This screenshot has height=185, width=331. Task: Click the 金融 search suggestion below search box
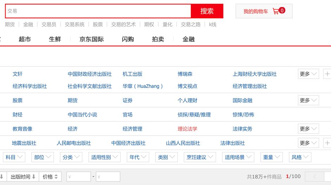pos(28,25)
